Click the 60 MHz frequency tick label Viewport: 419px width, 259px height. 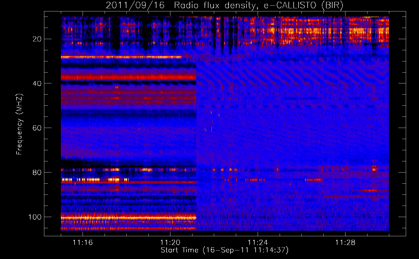click(x=37, y=128)
